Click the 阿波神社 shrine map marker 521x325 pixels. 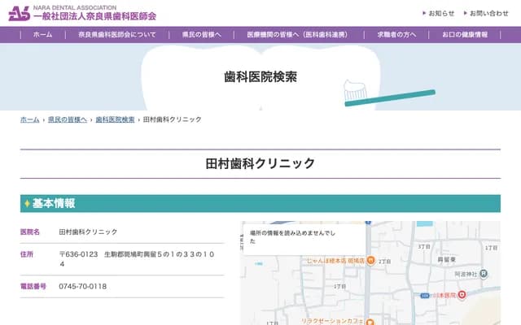click(x=484, y=275)
